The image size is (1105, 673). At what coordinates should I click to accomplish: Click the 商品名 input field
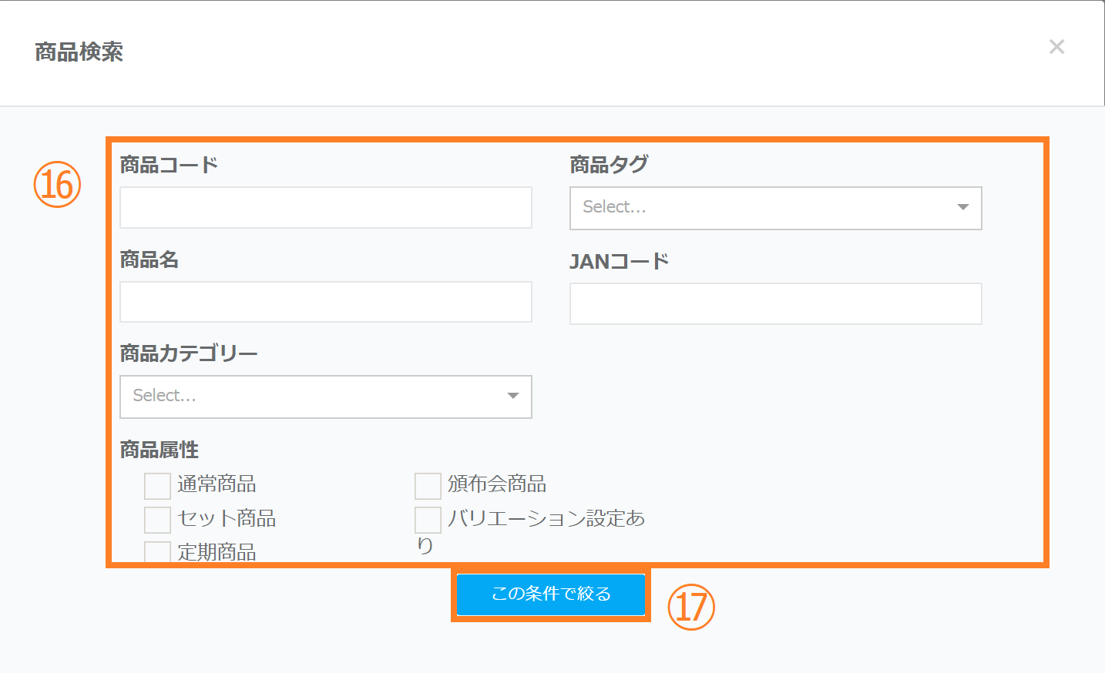tap(325, 302)
